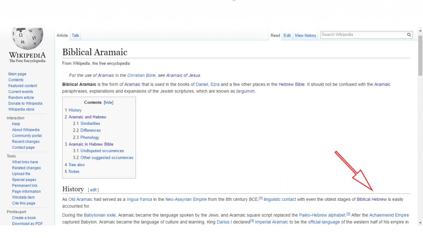
Task: Open the Biblical Hebrew link
Action: coord(372,200)
